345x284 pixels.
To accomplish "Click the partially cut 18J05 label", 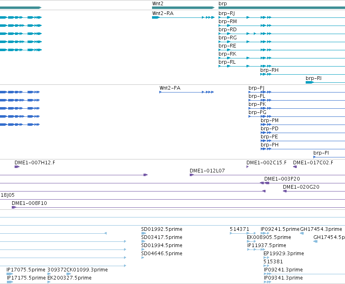I will 7,195.
